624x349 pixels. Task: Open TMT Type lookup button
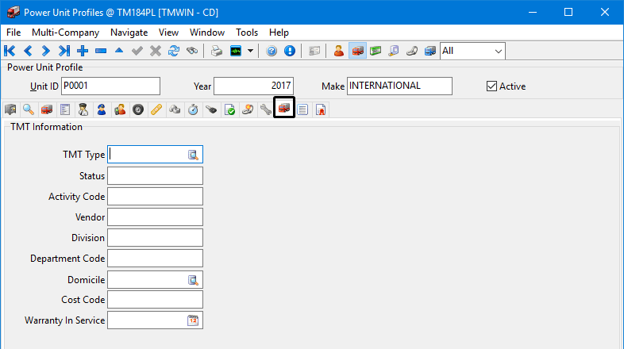pyautogui.click(x=193, y=155)
